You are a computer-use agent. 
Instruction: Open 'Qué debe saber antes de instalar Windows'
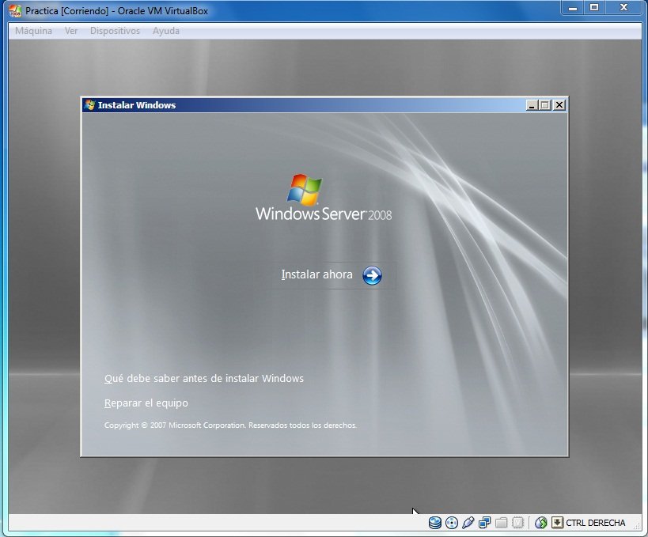tap(204, 378)
